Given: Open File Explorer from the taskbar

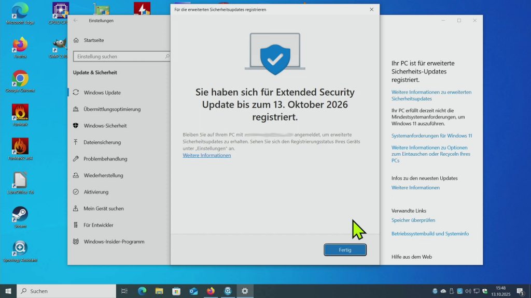Looking at the screenshot, I should click(x=159, y=291).
